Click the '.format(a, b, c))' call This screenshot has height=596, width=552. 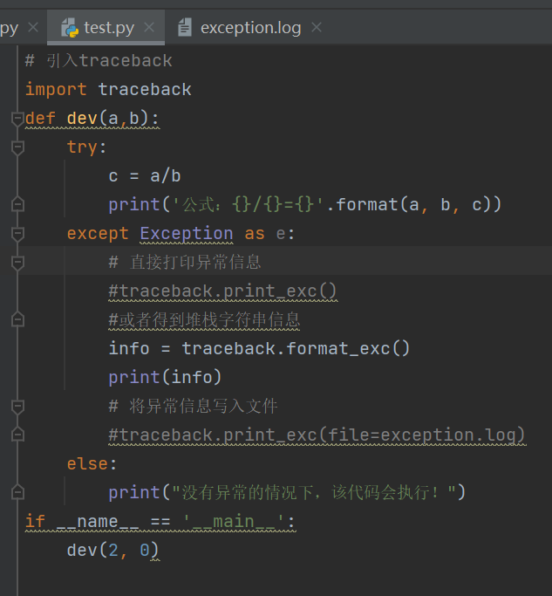click(414, 205)
